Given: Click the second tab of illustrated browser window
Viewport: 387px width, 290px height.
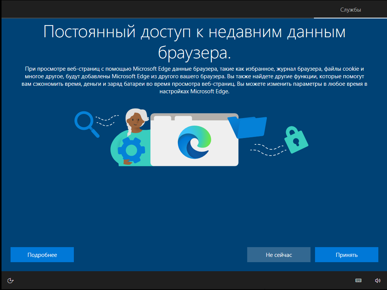Looking at the screenshot, I should (x=183, y=118).
